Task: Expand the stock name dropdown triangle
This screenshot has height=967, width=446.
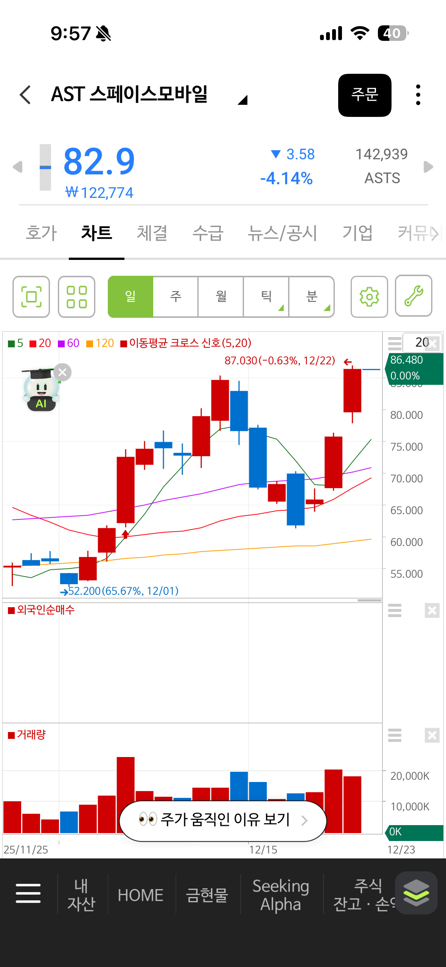Action: pos(242,99)
